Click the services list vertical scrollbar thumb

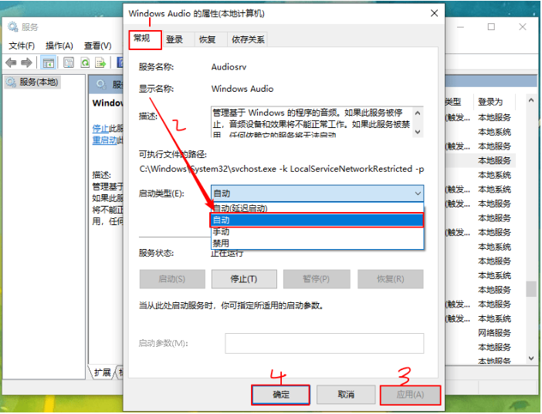click(531, 288)
